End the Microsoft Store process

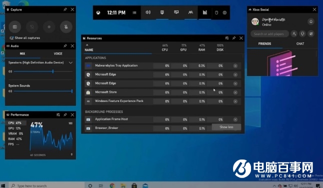[235, 92]
